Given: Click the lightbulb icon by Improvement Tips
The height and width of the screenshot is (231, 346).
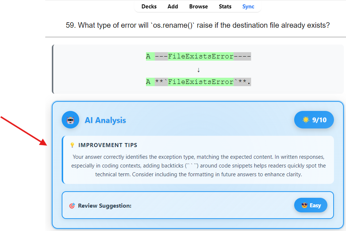Looking at the screenshot, I should [x=72, y=145].
